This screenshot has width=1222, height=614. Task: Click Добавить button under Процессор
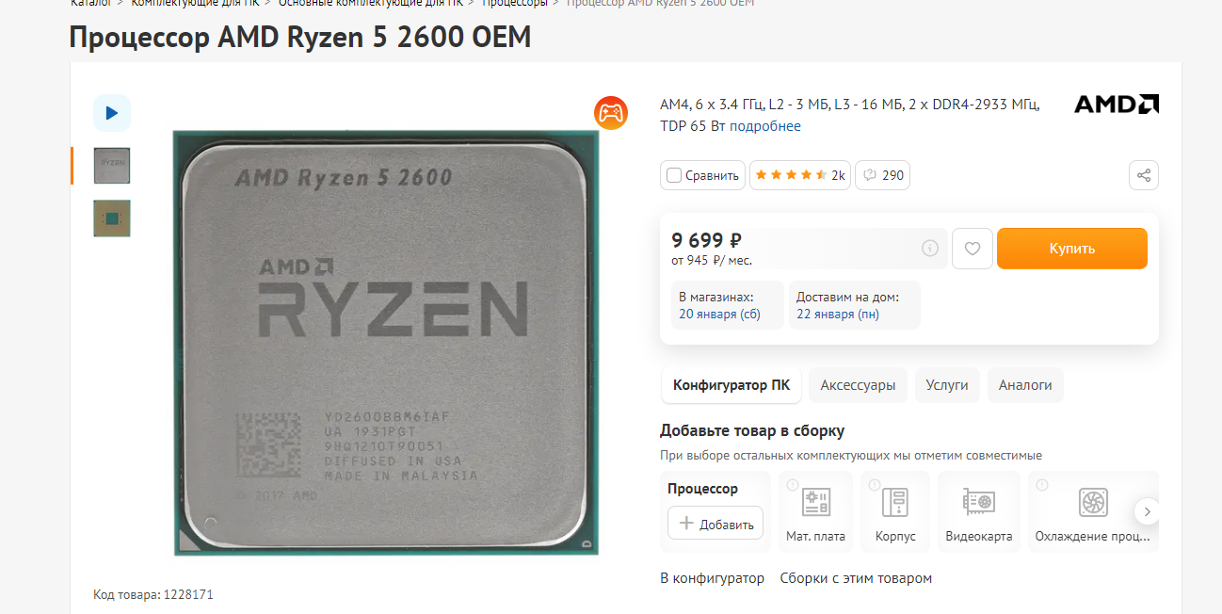click(x=716, y=524)
